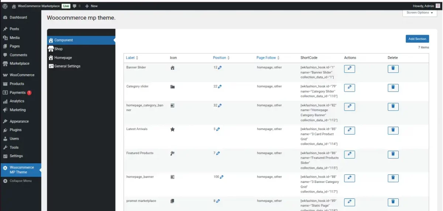Click the Featured Products palm icon

click(x=172, y=153)
